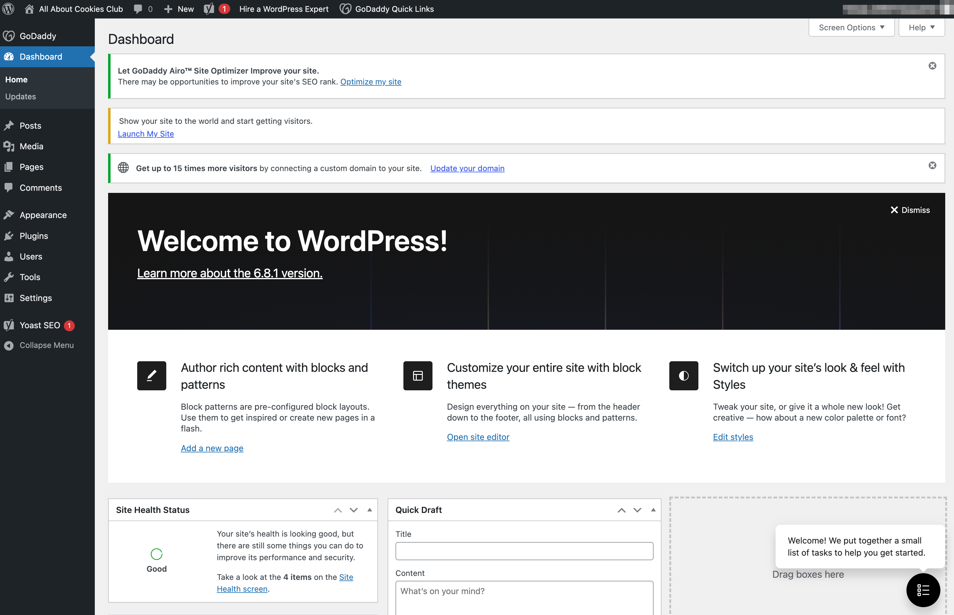Click the Edit styles link
954x615 pixels.
(733, 437)
